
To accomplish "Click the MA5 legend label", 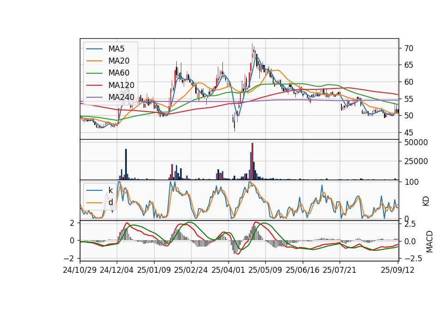I will (116, 49).
